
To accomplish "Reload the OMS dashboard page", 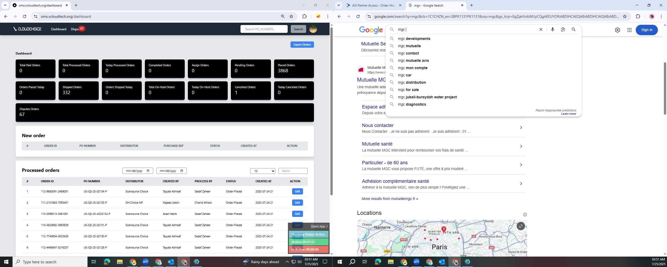I will (x=24, y=16).
